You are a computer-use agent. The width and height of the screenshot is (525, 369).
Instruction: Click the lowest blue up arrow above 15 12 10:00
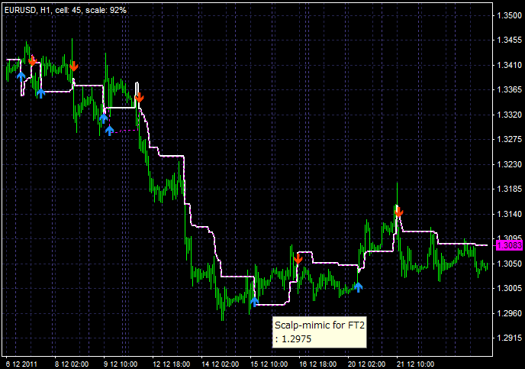[254, 302]
